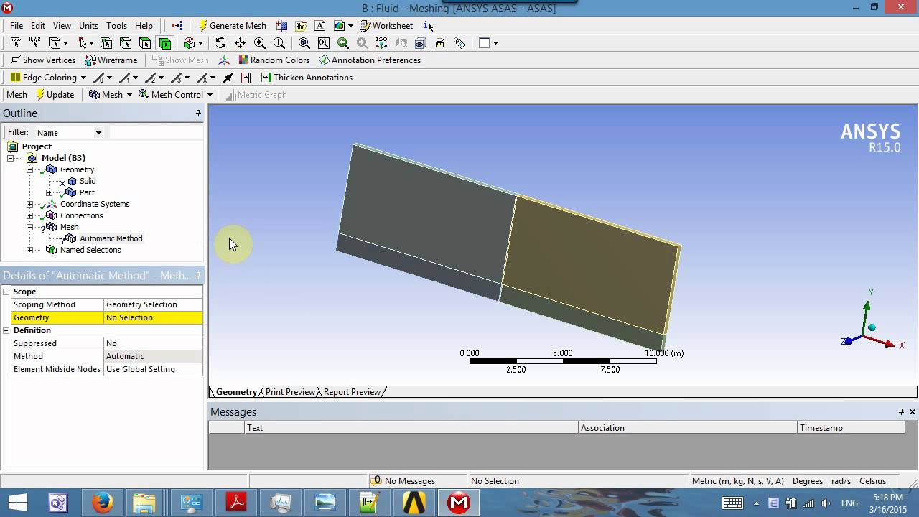Expand the Connections node
The width and height of the screenshot is (919, 517).
coord(30,215)
